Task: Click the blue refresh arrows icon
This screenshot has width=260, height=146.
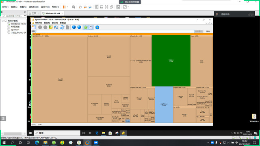Action: click(x=62, y=27)
